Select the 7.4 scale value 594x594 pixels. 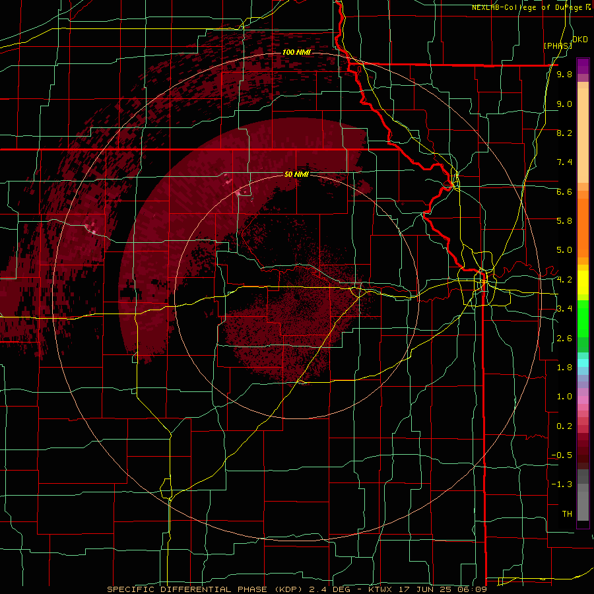pyautogui.click(x=564, y=162)
